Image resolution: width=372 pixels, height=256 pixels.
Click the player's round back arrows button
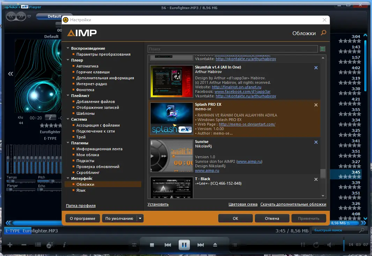pos(11,16)
